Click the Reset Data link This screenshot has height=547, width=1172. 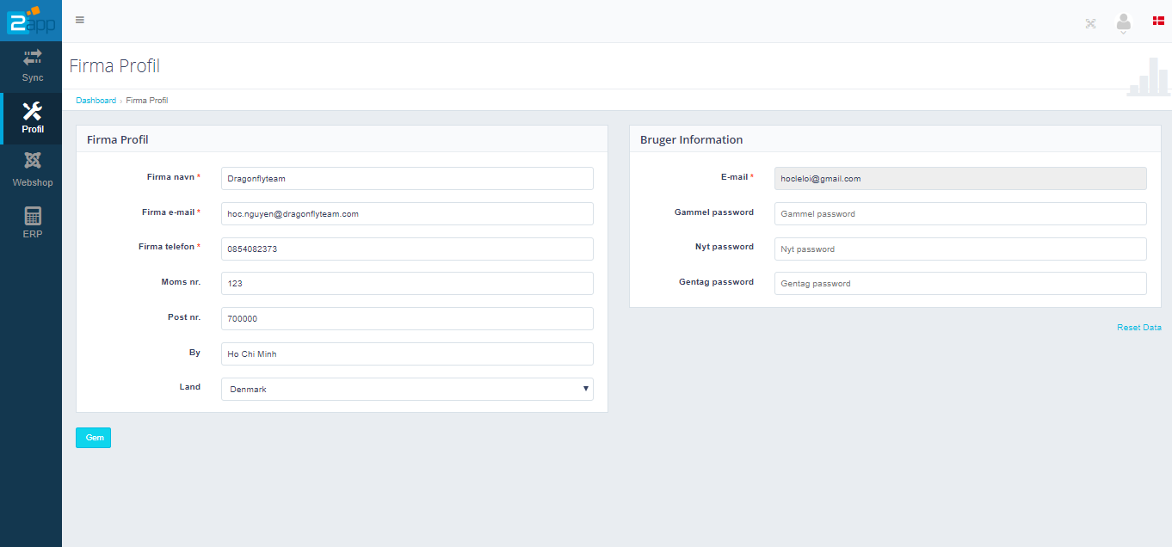click(x=1138, y=328)
